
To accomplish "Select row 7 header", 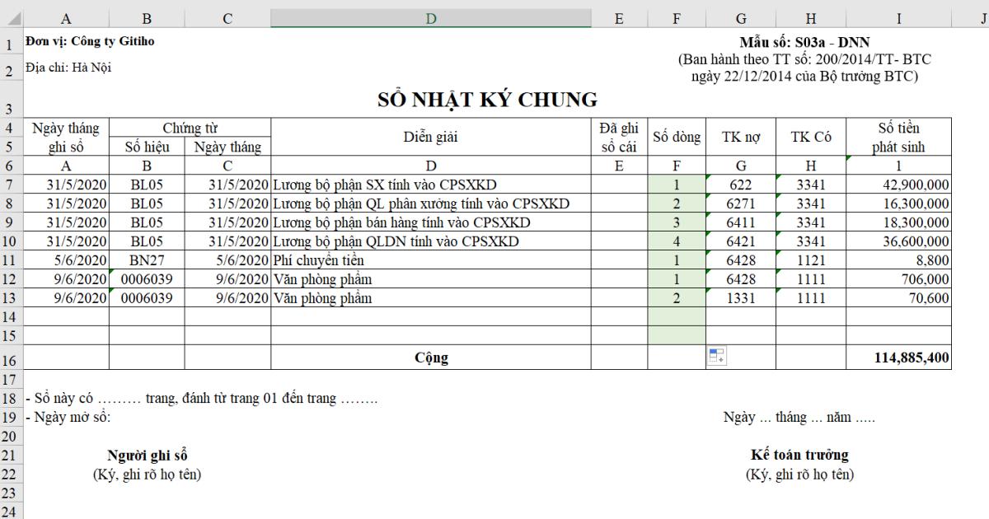I will (12, 185).
